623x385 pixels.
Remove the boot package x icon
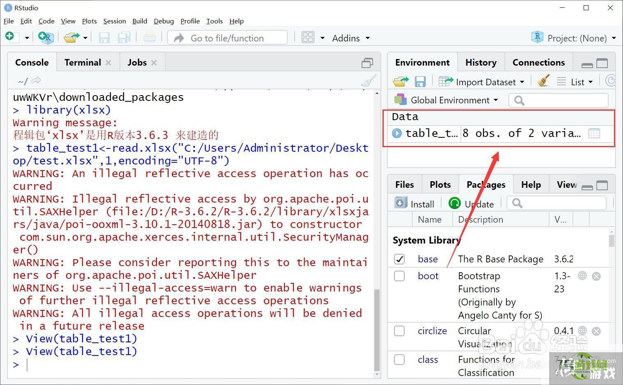pyautogui.click(x=596, y=276)
